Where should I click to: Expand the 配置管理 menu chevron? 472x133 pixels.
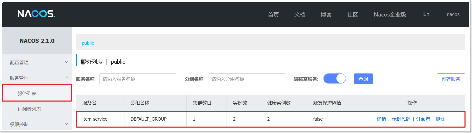tap(67, 62)
